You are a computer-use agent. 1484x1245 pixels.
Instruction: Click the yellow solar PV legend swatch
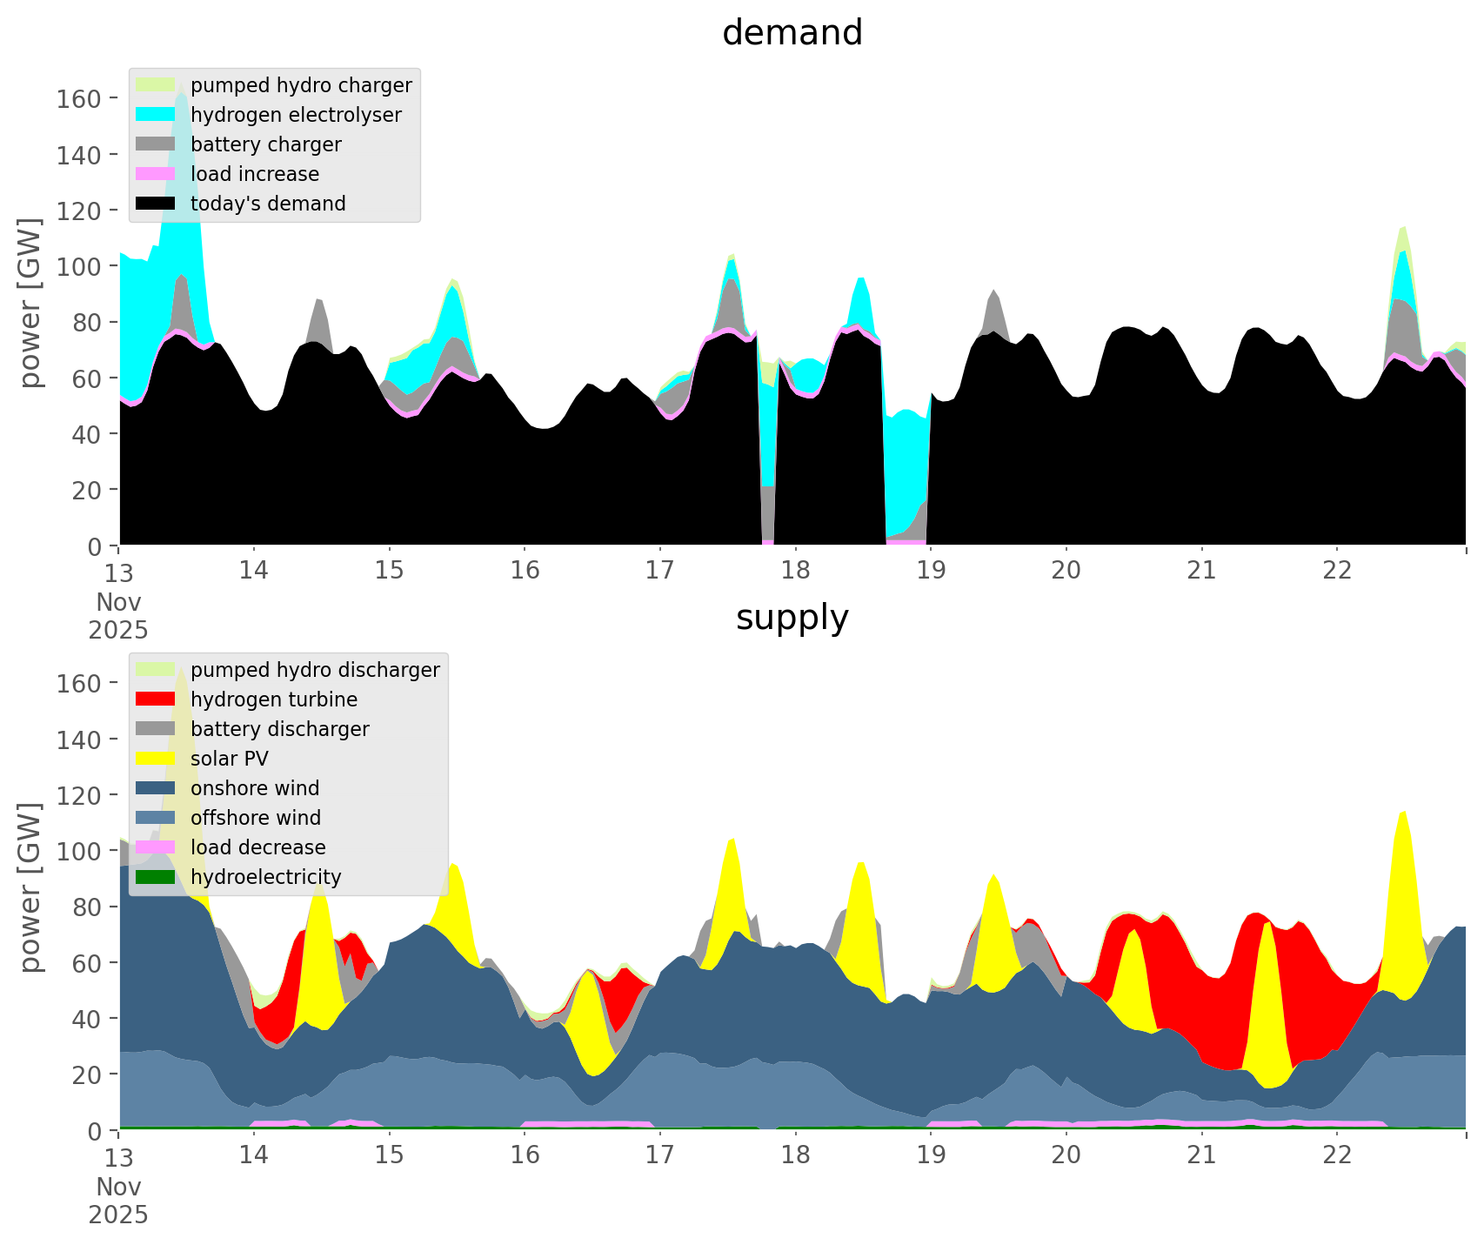(x=156, y=759)
